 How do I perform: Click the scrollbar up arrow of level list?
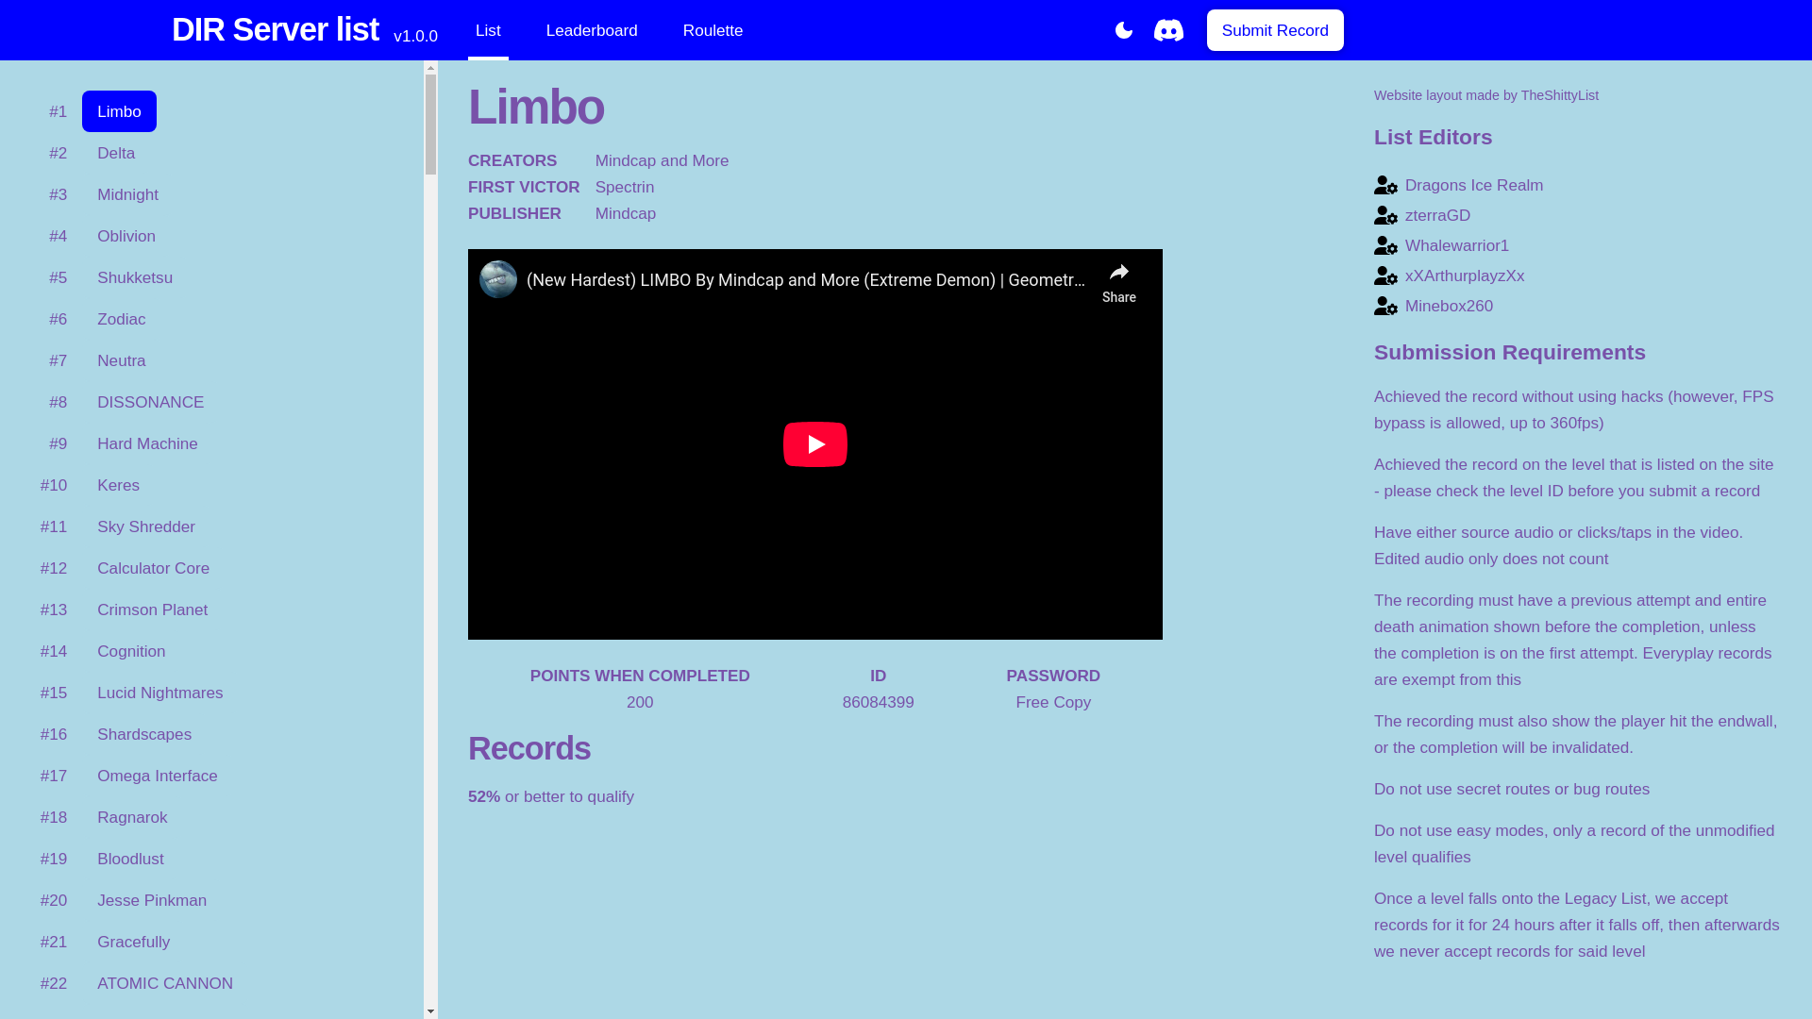[430, 68]
